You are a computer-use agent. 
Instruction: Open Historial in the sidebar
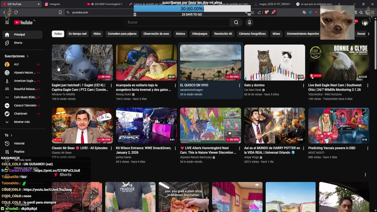tap(22, 143)
